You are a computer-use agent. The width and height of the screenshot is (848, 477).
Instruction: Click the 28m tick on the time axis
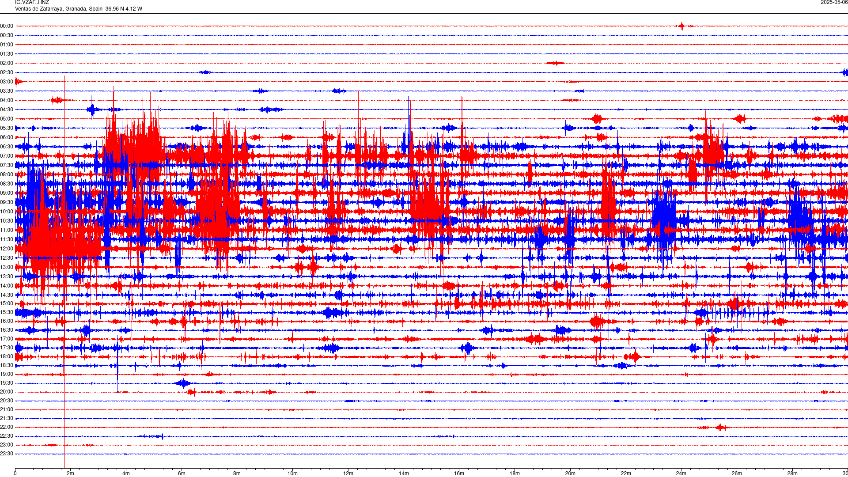click(792, 473)
